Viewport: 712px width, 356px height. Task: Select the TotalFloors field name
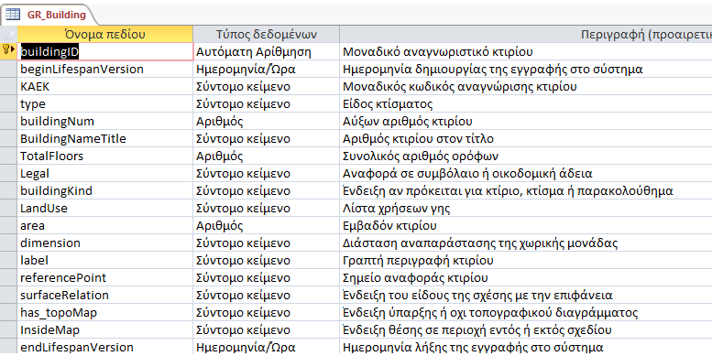(104, 156)
